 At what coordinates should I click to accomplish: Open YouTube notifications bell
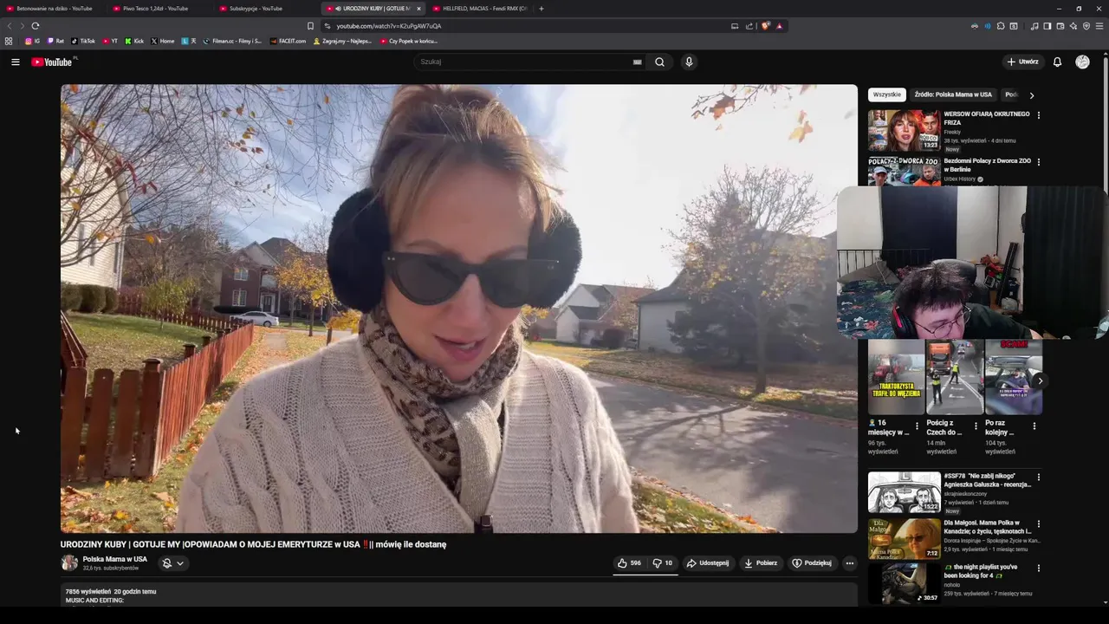pyautogui.click(x=1057, y=62)
